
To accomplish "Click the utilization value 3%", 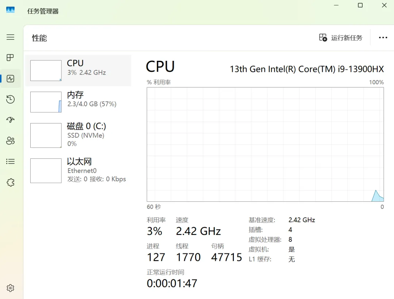I will point(155,231).
